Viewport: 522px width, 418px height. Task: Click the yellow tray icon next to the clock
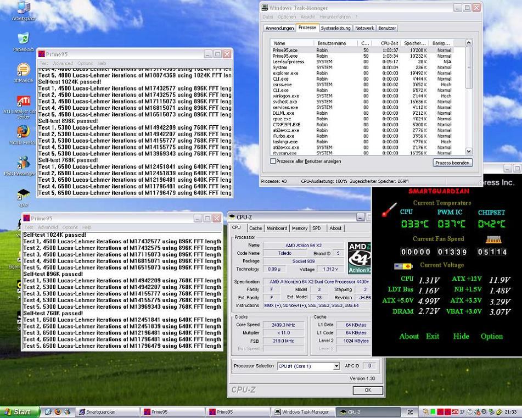coord(499,412)
